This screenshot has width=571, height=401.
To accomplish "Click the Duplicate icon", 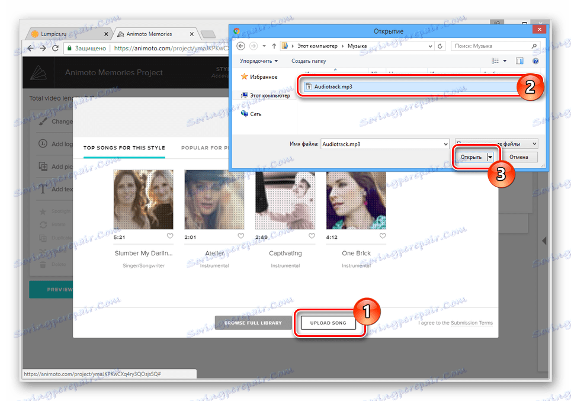I will [x=43, y=238].
